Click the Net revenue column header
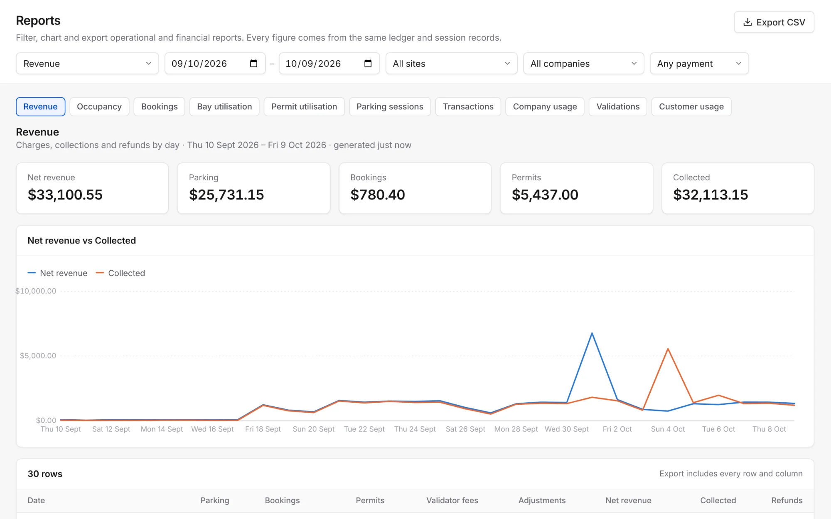 click(x=628, y=500)
